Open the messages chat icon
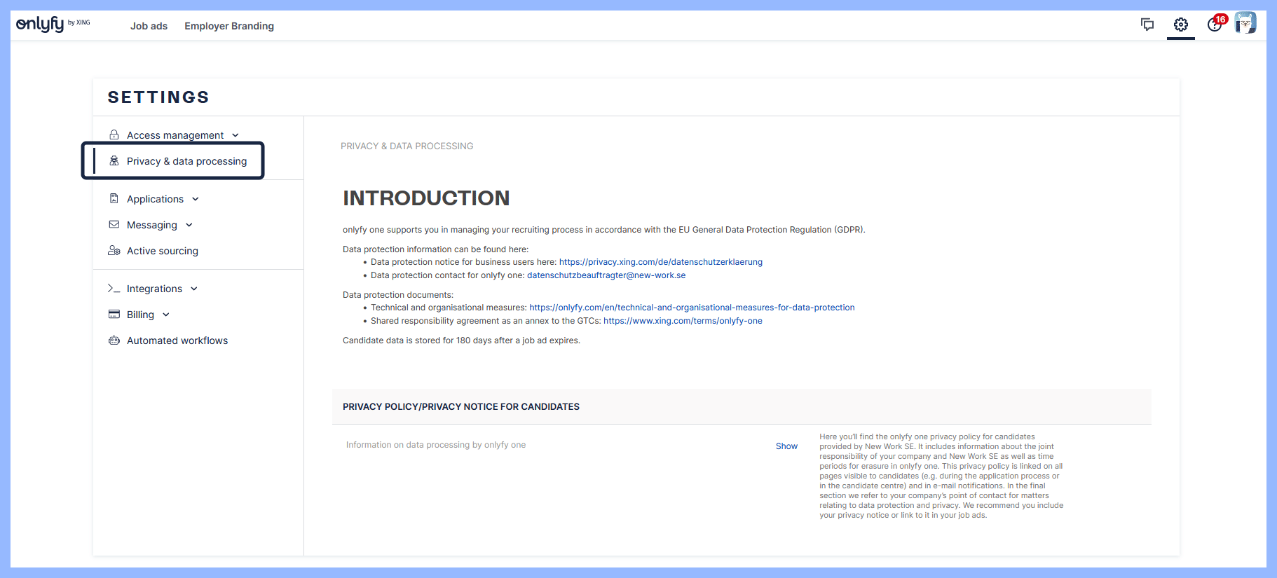The width and height of the screenshot is (1277, 578). coord(1147,25)
